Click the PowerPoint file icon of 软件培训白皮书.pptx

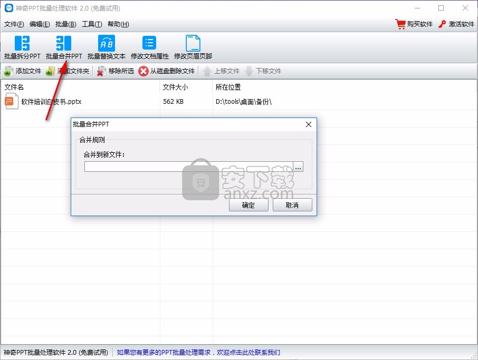[x=11, y=101]
